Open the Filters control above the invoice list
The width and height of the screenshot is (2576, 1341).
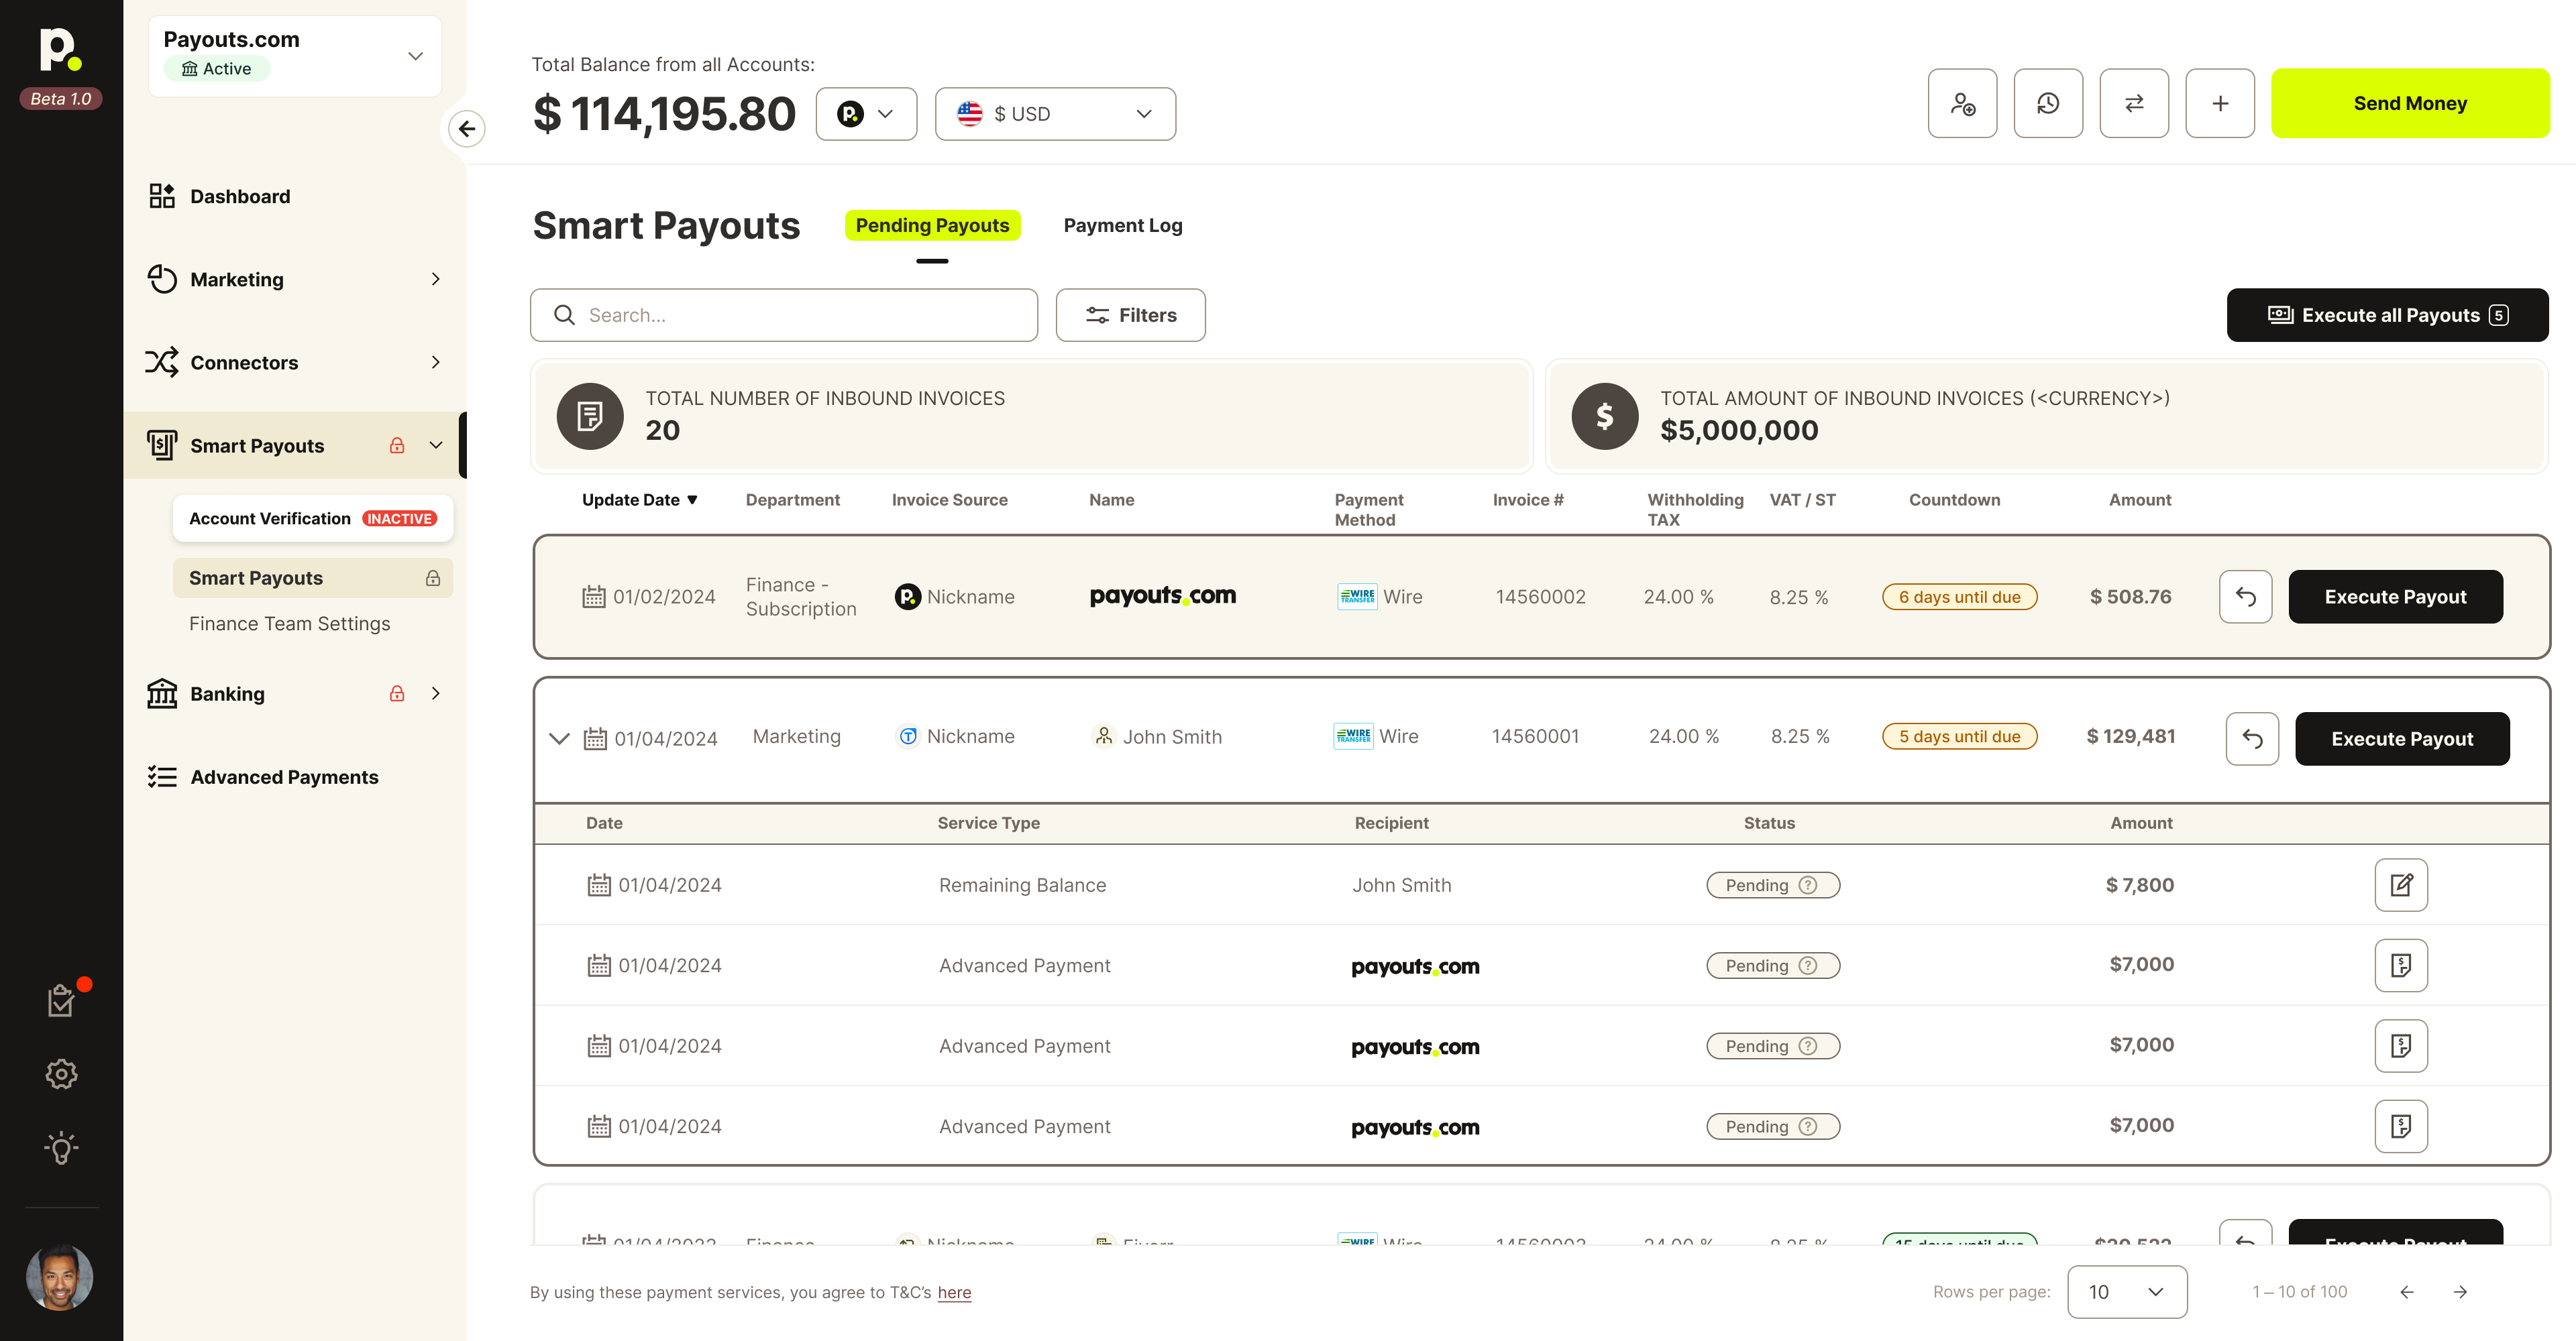[1130, 314]
